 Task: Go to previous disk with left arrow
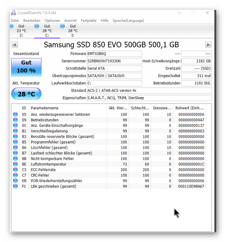point(15,45)
